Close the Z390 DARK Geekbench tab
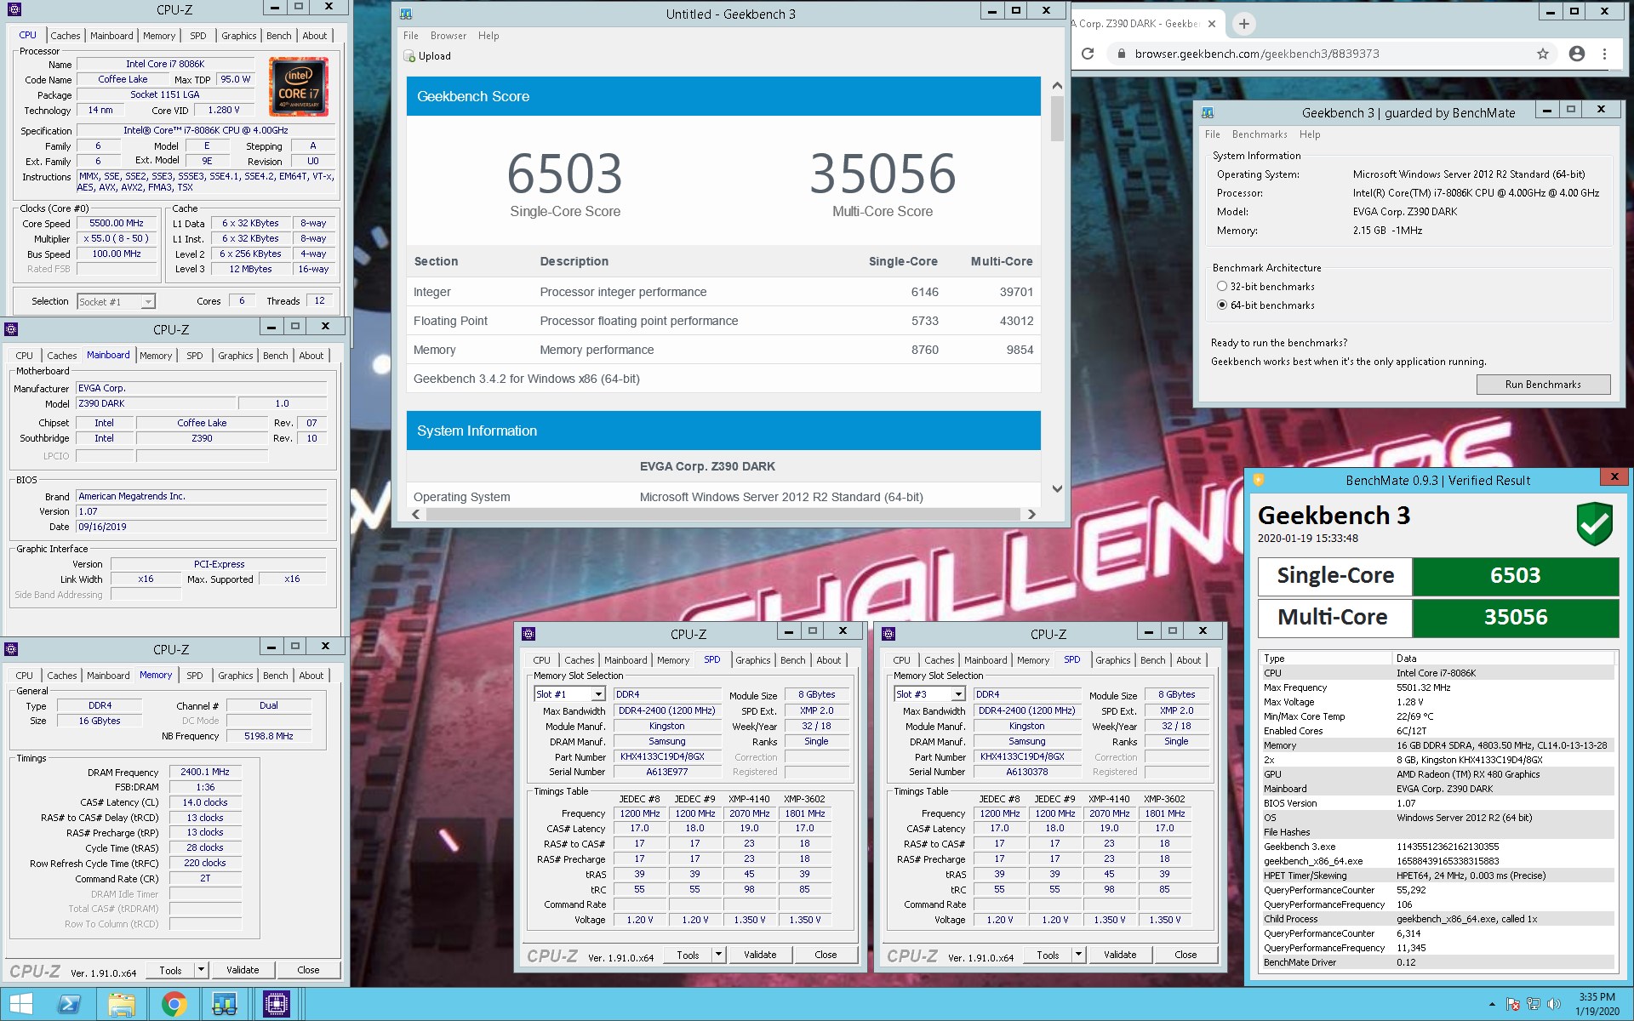 pos(1212,24)
